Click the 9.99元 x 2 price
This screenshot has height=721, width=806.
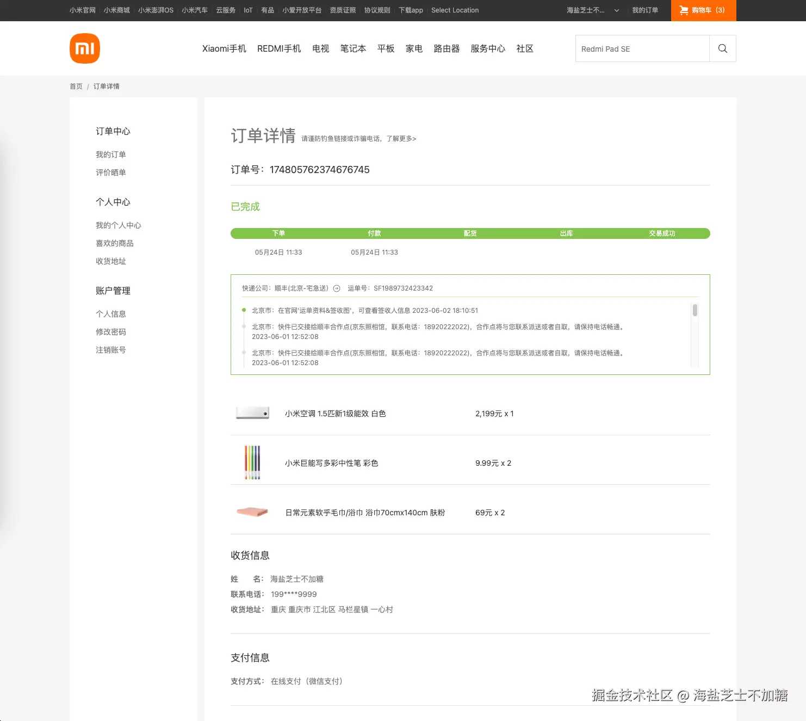[x=493, y=463]
